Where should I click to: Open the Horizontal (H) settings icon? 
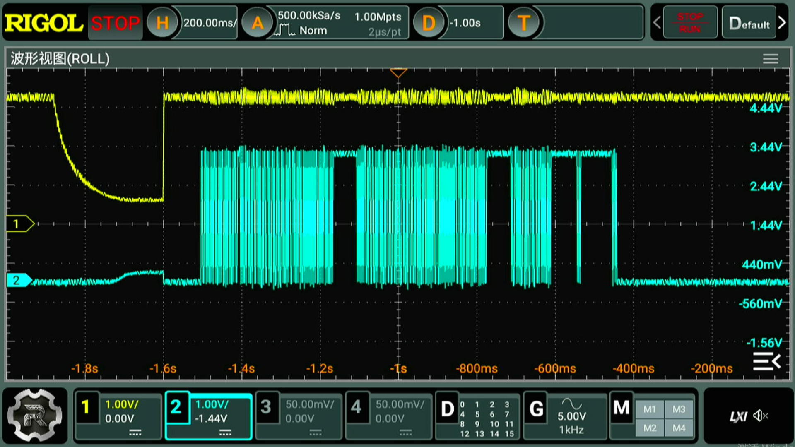(162, 23)
